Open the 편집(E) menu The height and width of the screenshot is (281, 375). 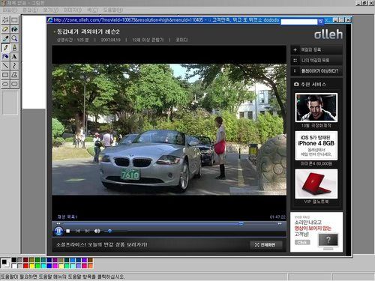tap(30, 10)
